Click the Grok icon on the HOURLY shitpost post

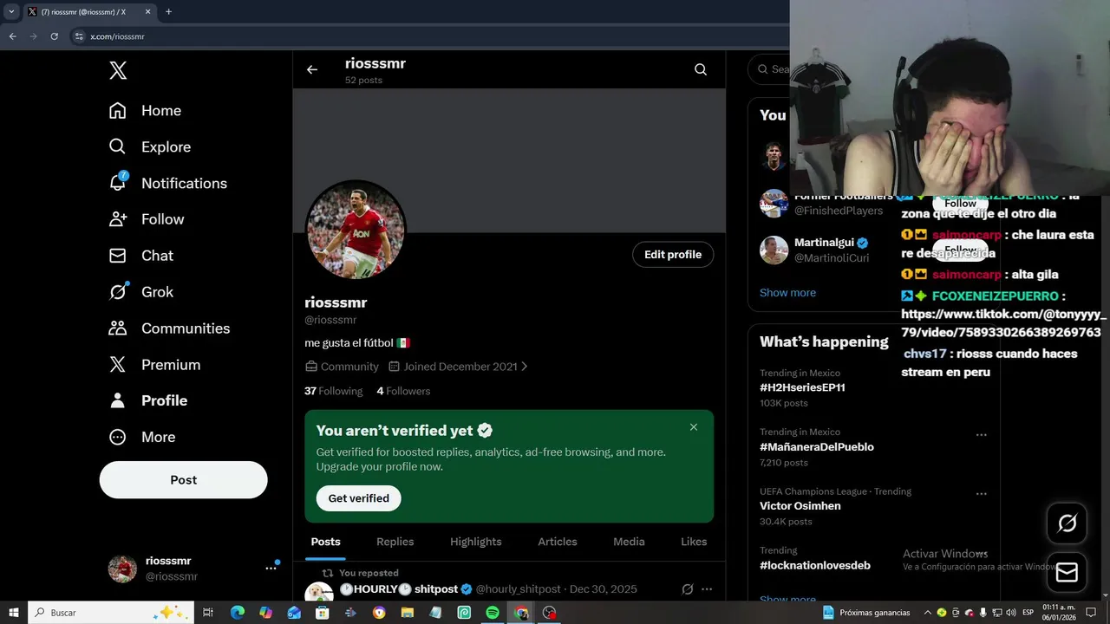[688, 589]
